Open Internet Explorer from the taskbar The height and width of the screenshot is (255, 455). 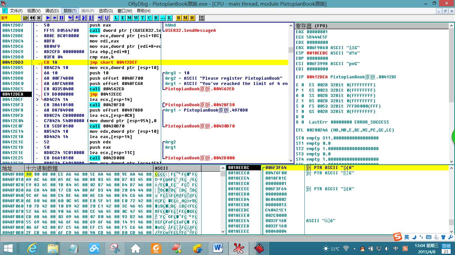point(32,248)
